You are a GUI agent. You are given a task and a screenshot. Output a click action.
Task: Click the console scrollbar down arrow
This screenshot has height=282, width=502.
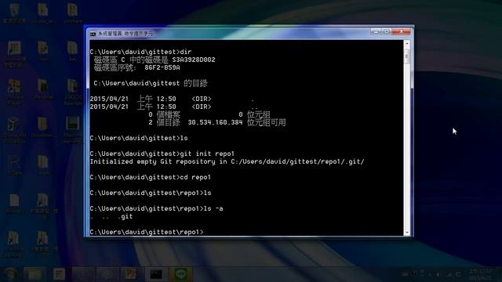click(407, 233)
